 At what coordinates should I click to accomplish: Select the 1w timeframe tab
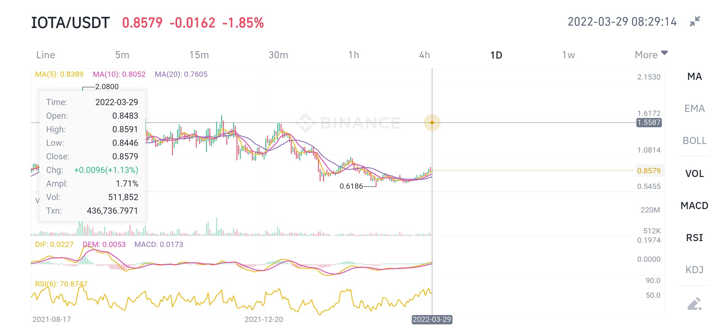click(x=568, y=55)
